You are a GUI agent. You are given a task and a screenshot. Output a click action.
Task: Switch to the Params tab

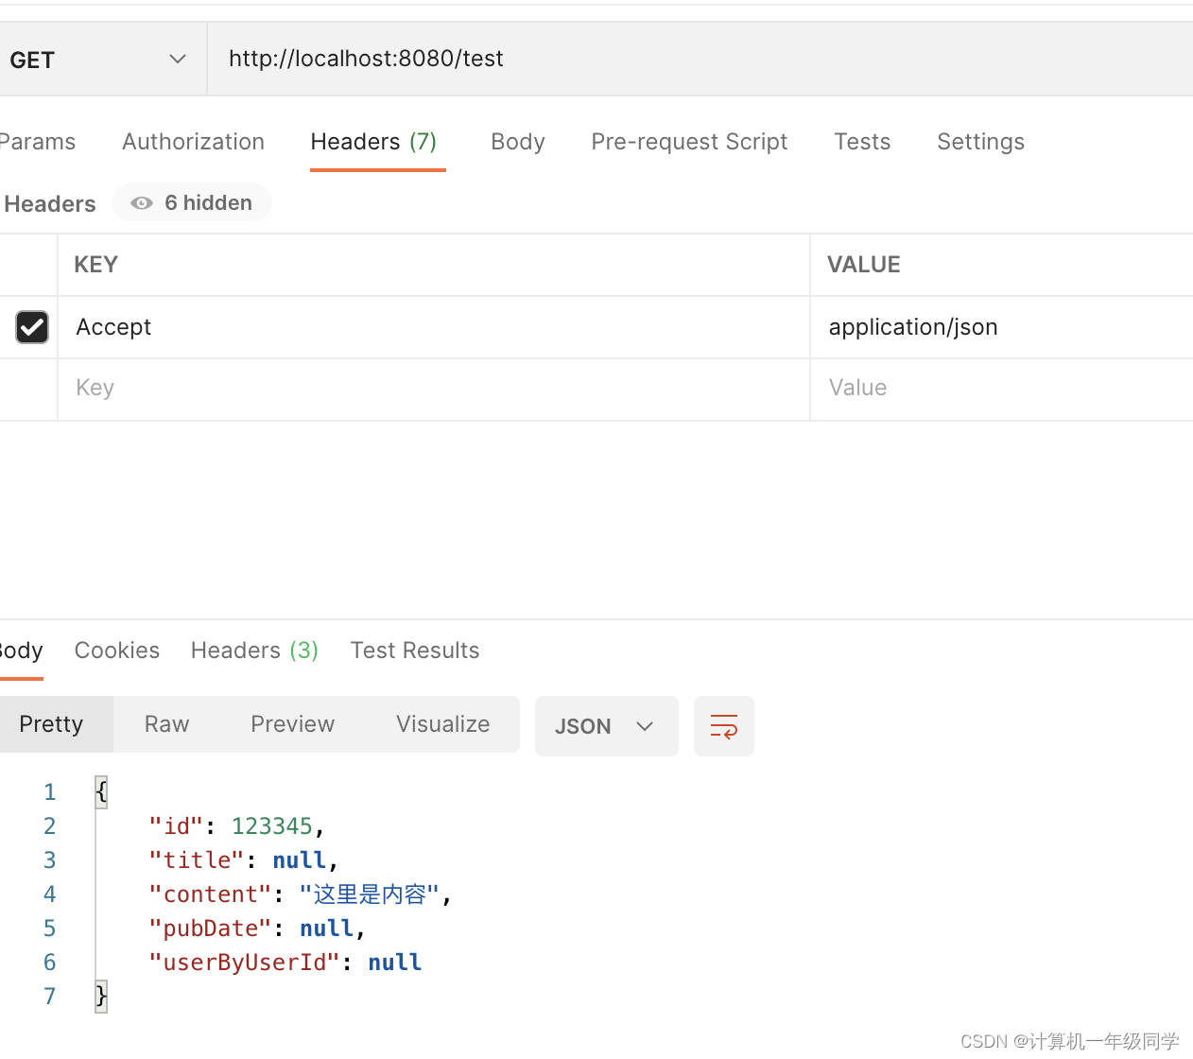(x=37, y=142)
